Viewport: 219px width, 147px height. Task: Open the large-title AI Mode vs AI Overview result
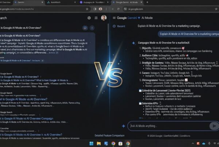point(24,99)
